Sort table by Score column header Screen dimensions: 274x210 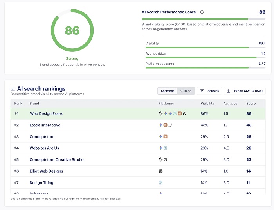[251, 103]
